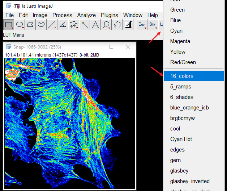Apply the 16_colors LUT
Viewport: 227px width, 191px height.
tap(194, 76)
